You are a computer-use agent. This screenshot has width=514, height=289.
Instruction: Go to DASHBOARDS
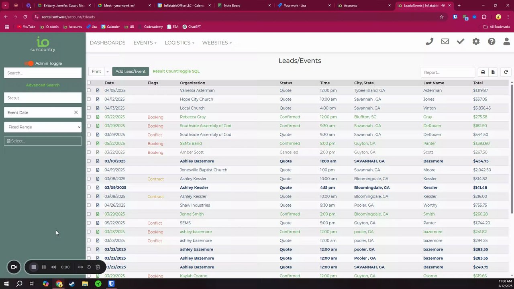click(x=108, y=43)
